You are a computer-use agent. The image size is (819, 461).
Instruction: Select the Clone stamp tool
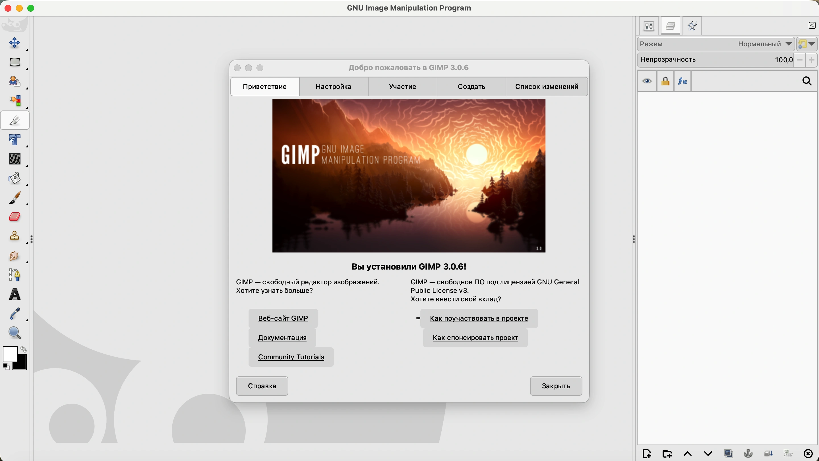coord(15,236)
